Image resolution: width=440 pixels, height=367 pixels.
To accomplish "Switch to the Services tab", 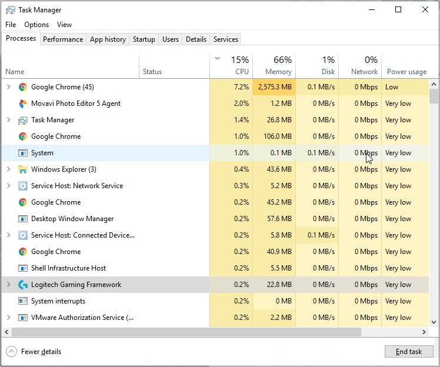I will (x=226, y=39).
